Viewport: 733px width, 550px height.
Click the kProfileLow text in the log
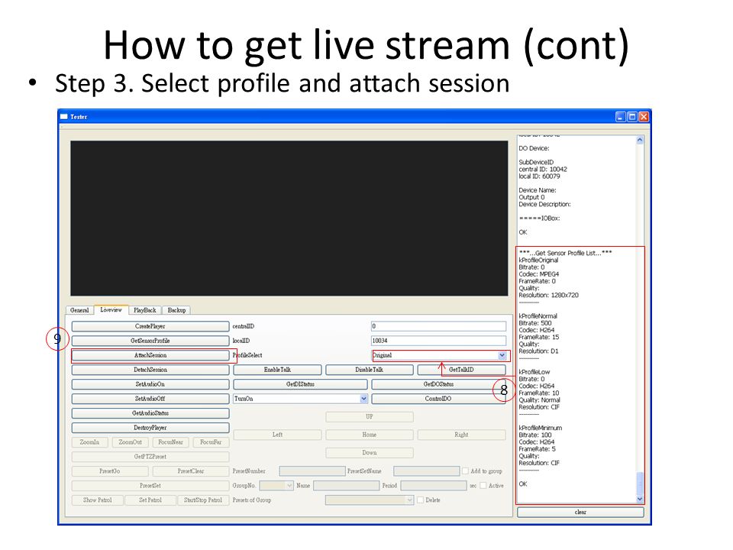click(x=534, y=372)
